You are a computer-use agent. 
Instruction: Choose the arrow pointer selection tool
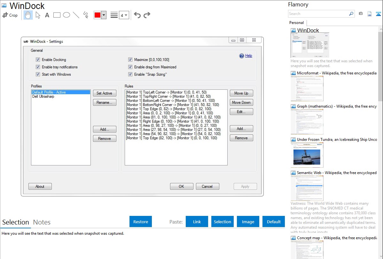pyautogui.click(x=38, y=15)
